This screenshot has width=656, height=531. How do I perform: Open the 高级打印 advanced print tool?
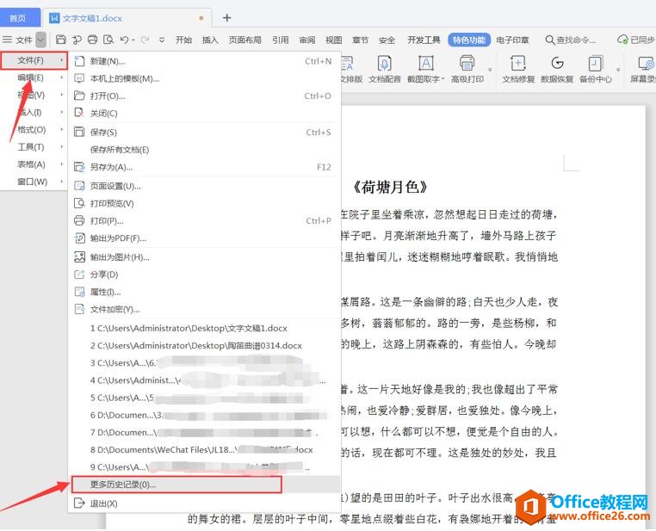point(467,69)
